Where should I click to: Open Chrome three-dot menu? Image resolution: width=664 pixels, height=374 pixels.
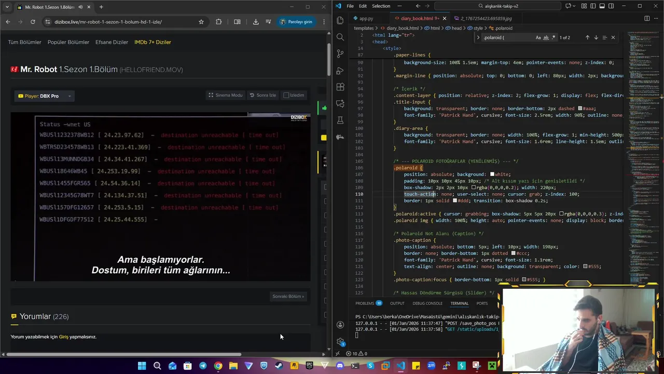click(324, 22)
